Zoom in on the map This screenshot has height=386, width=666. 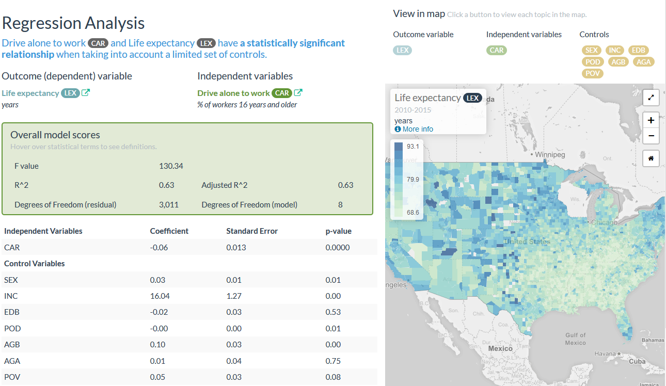pyautogui.click(x=651, y=120)
